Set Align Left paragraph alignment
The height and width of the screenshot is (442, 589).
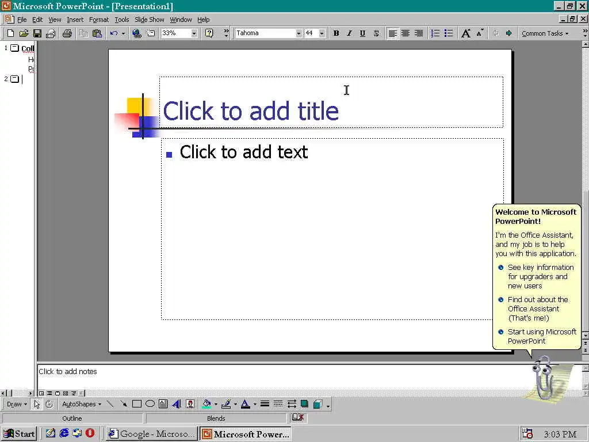coord(392,33)
